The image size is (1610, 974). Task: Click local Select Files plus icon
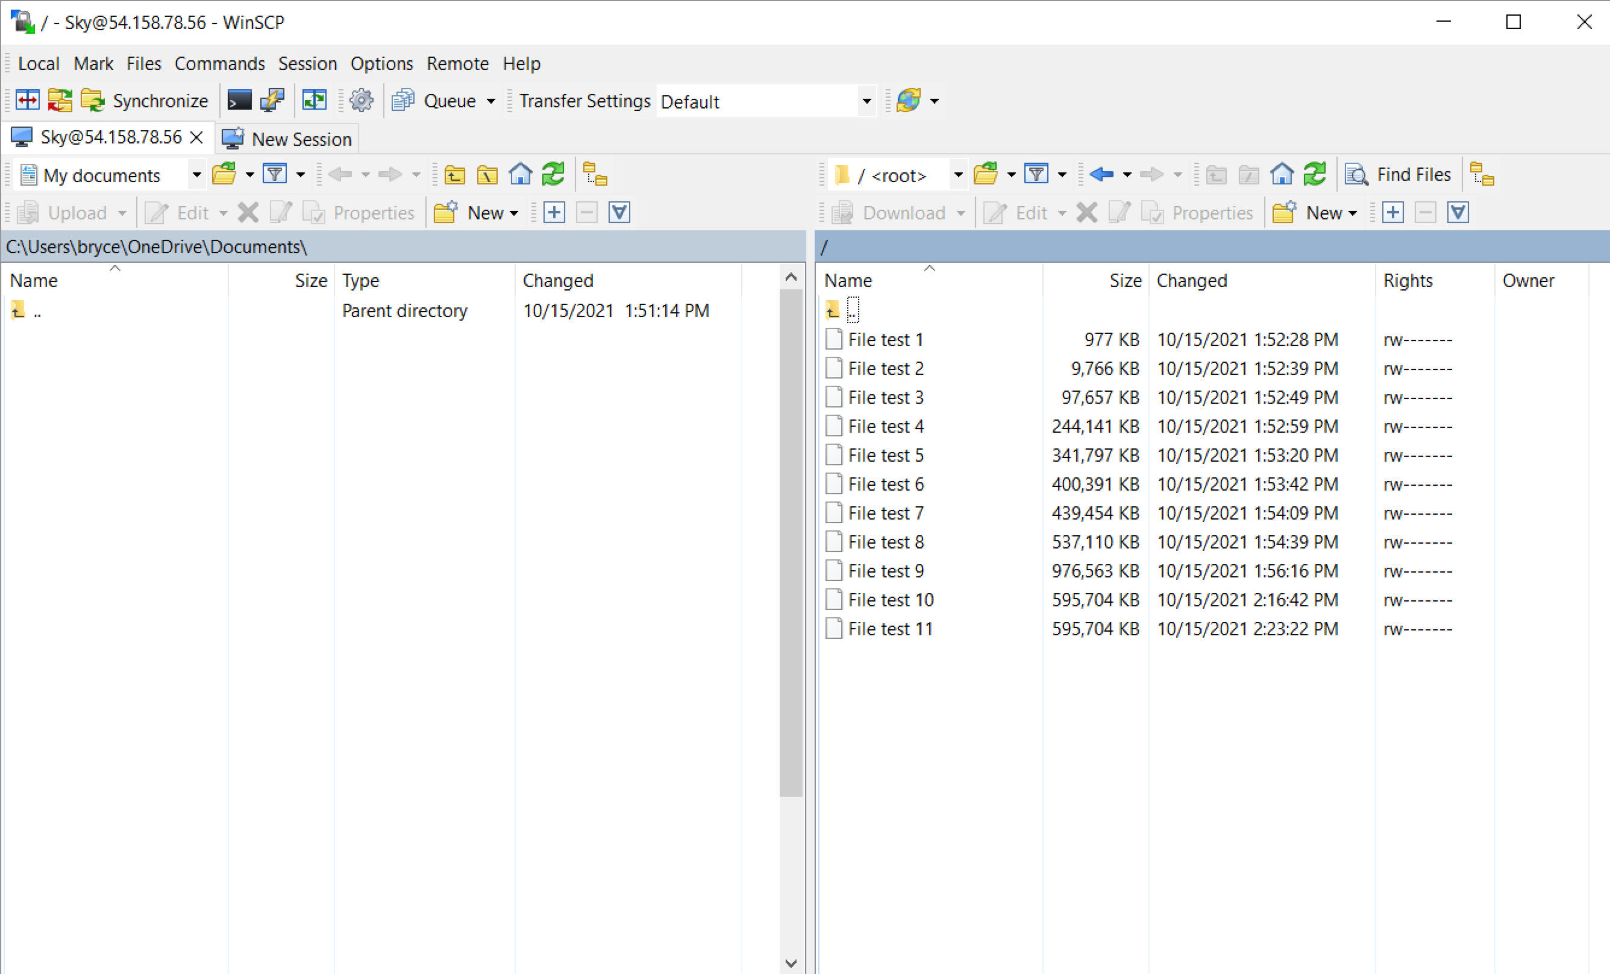click(554, 212)
